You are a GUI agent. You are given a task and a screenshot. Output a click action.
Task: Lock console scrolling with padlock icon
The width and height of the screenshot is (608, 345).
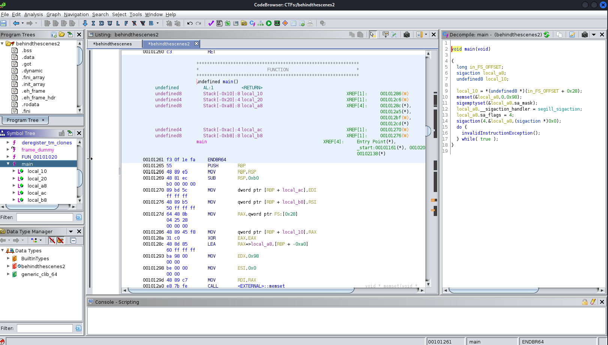pos(585,302)
